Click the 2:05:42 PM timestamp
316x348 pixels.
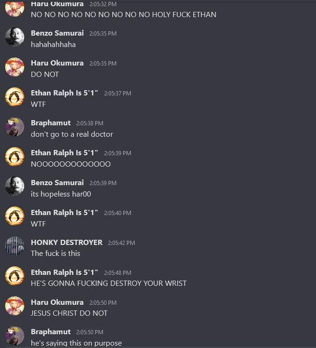121,243
